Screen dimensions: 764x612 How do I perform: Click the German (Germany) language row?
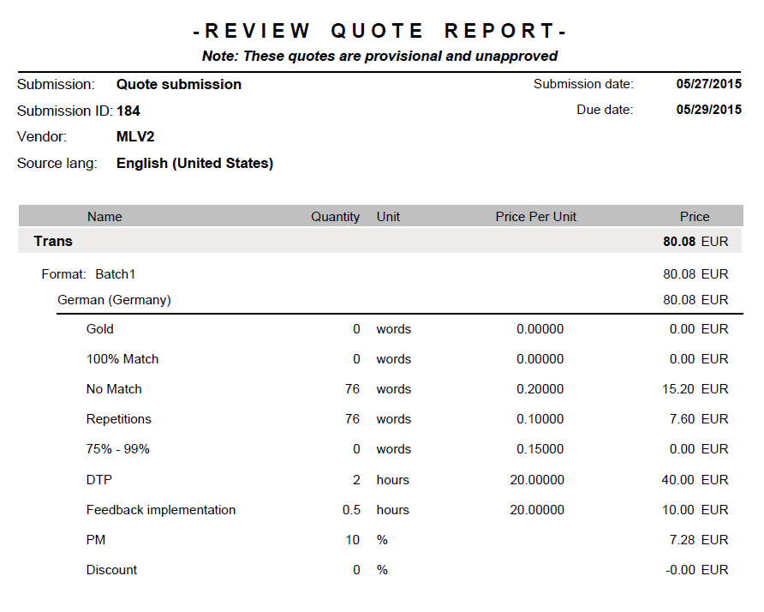tap(114, 300)
